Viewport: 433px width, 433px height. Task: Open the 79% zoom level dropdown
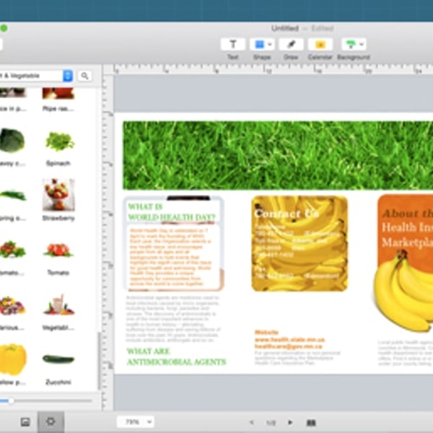[x=136, y=421]
